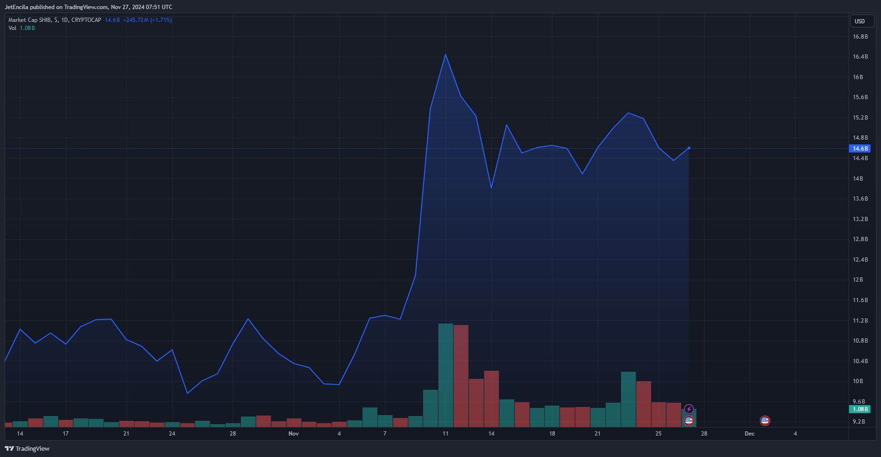Click the TradingView logo in the footer
881x457 pixels.
point(27,448)
